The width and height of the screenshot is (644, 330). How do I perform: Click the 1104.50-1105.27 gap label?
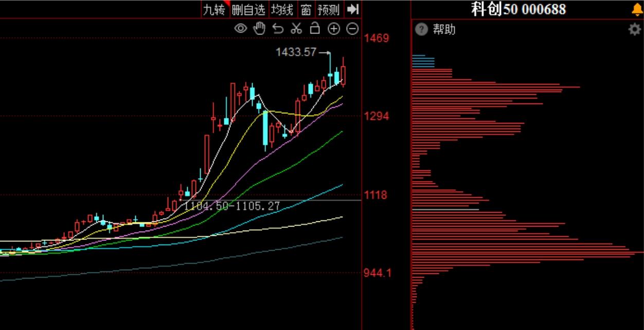pos(232,206)
